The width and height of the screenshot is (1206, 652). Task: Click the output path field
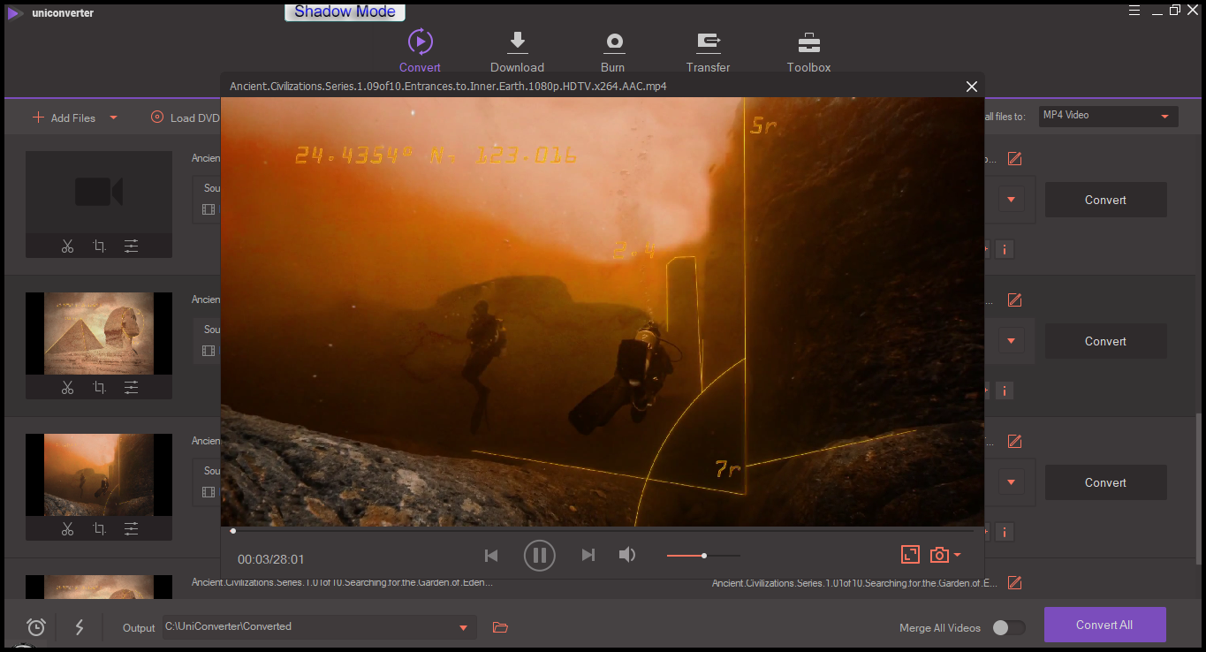(319, 627)
